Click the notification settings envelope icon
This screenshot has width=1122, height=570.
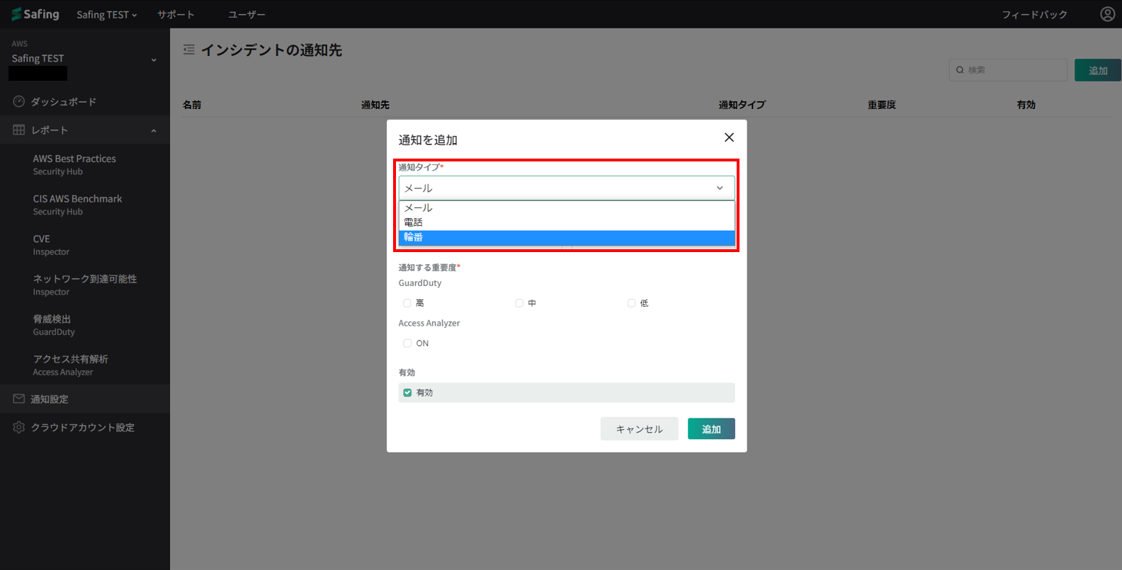(19, 399)
